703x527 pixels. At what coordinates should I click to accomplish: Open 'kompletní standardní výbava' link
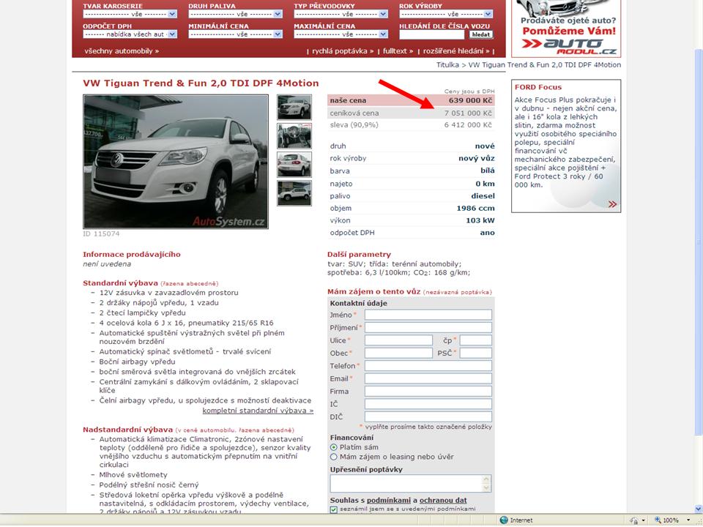click(x=257, y=411)
